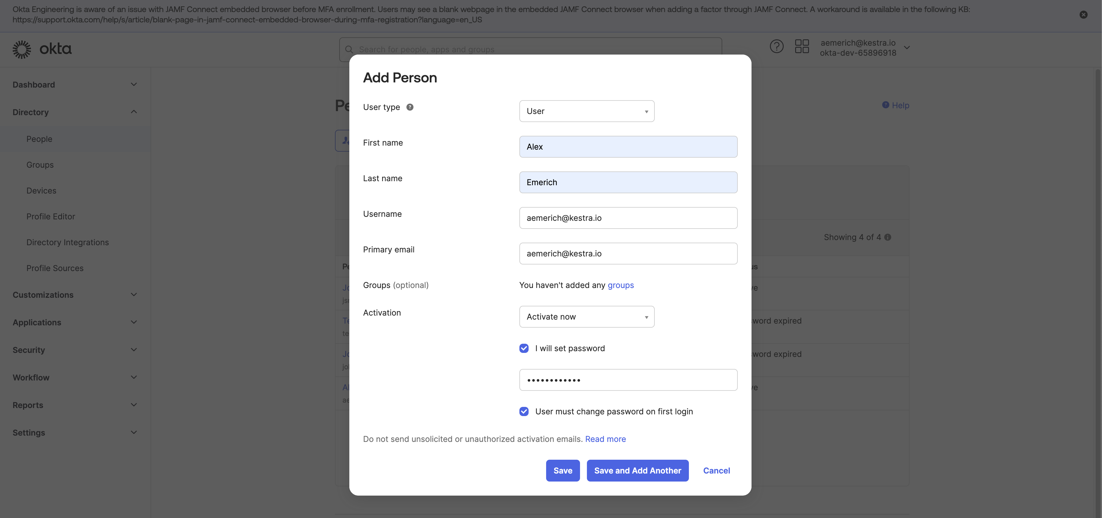Click the Okta logo icon
1102x518 pixels.
click(22, 50)
